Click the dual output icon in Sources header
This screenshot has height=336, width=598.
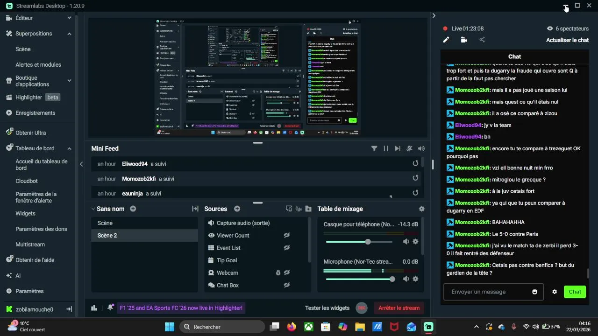coord(289,209)
